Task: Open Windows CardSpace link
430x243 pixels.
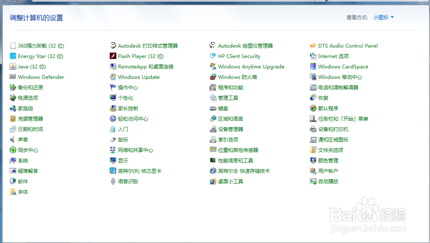Action: (343, 67)
